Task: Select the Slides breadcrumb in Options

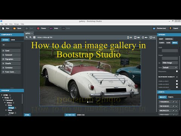Action: pyautogui.click(x=162, y=43)
